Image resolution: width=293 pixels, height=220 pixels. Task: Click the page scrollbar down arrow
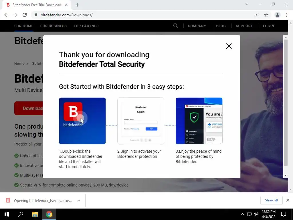(x=290, y=190)
